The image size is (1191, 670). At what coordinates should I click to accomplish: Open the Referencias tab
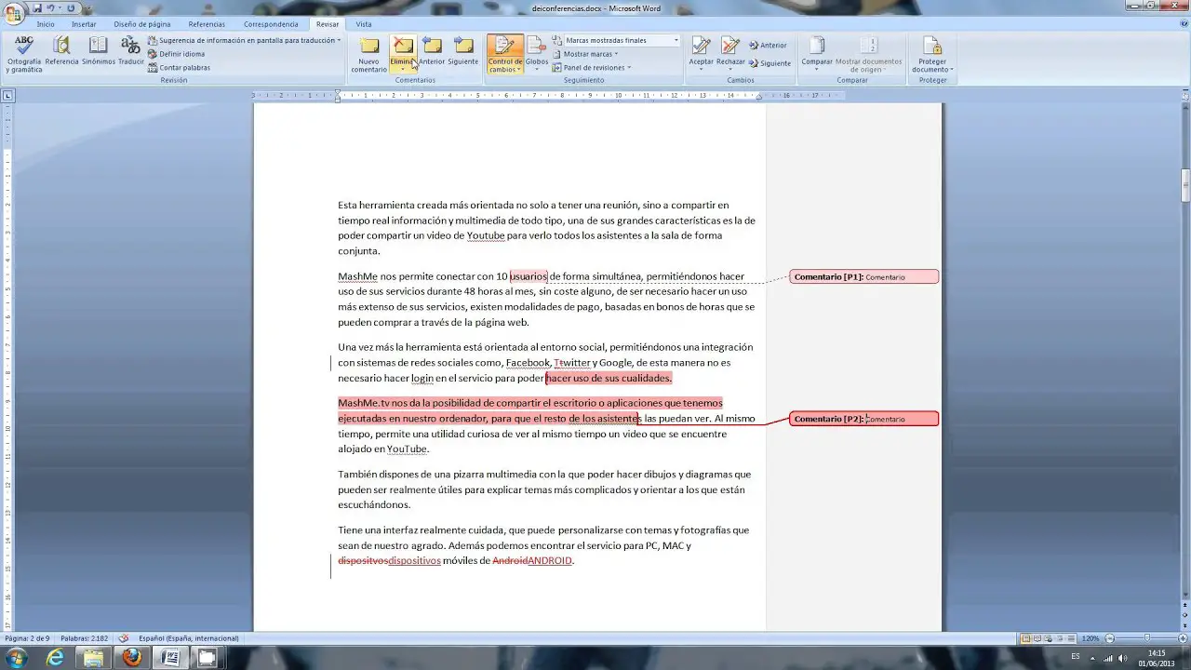pyautogui.click(x=207, y=24)
